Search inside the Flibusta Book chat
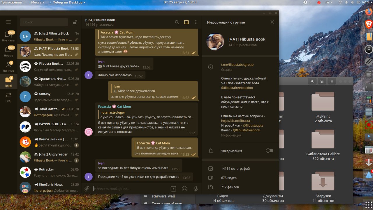 point(177,22)
